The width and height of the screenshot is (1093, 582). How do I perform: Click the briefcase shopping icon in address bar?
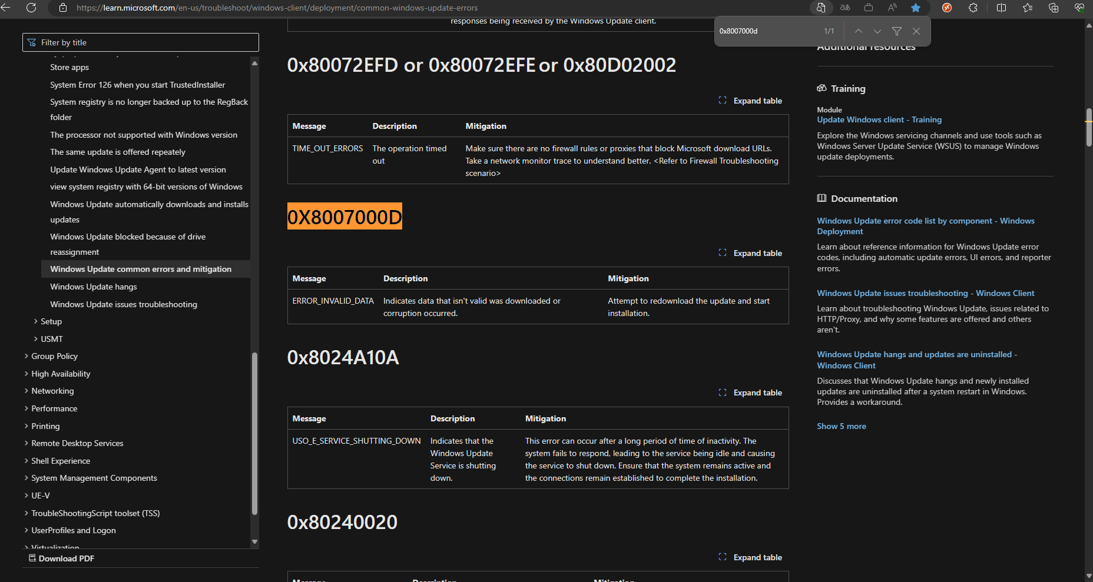tap(869, 8)
